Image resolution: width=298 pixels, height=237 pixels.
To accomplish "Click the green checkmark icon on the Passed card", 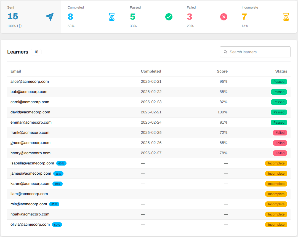I will pyautogui.click(x=169, y=17).
